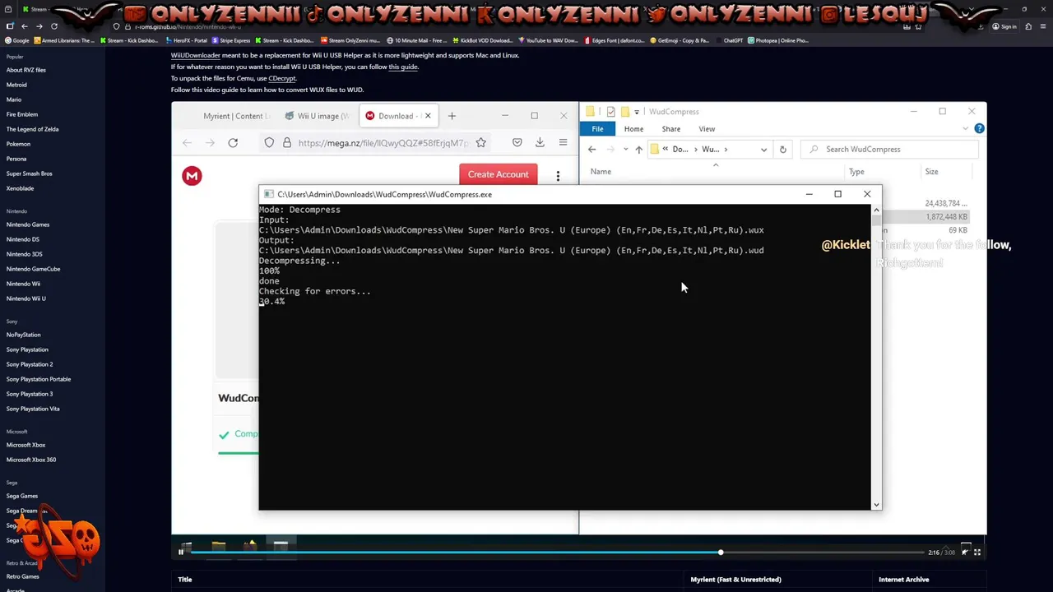The width and height of the screenshot is (1053, 592).
Task: Open Firefox downloads panel icon
Action: tap(540, 143)
